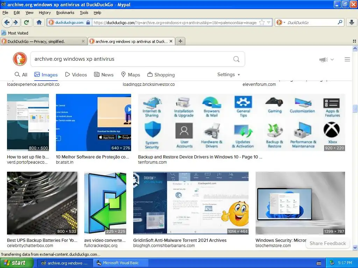Click the scrollbar up arrow
The image size is (358, 268).
(x=355, y=48)
